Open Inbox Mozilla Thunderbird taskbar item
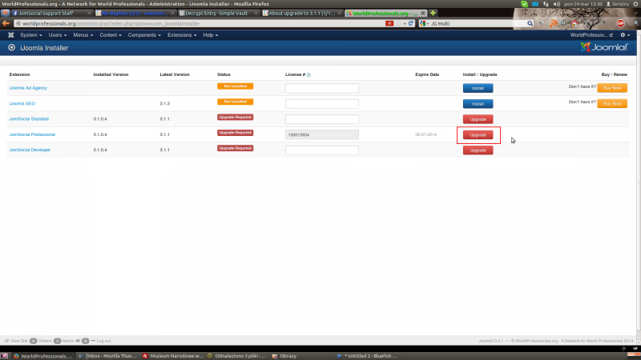The image size is (641, 360). pyautogui.click(x=108, y=356)
